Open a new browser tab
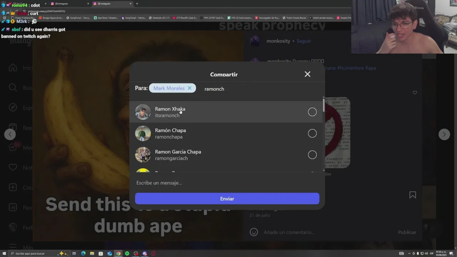Viewport: 457px width, 257px height. click(x=137, y=4)
